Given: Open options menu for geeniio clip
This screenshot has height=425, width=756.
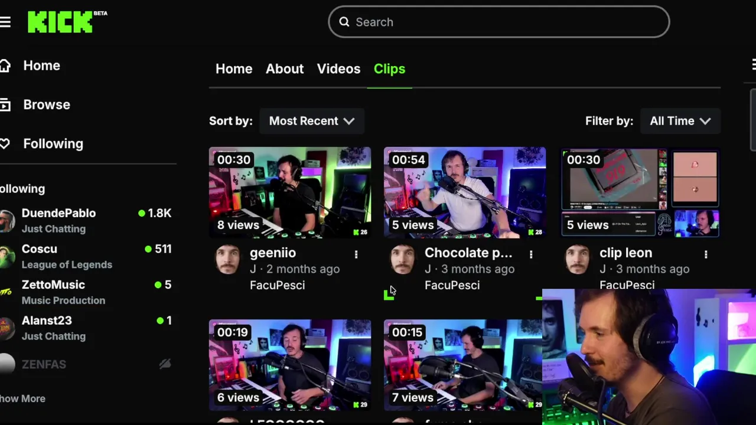Looking at the screenshot, I should point(356,254).
